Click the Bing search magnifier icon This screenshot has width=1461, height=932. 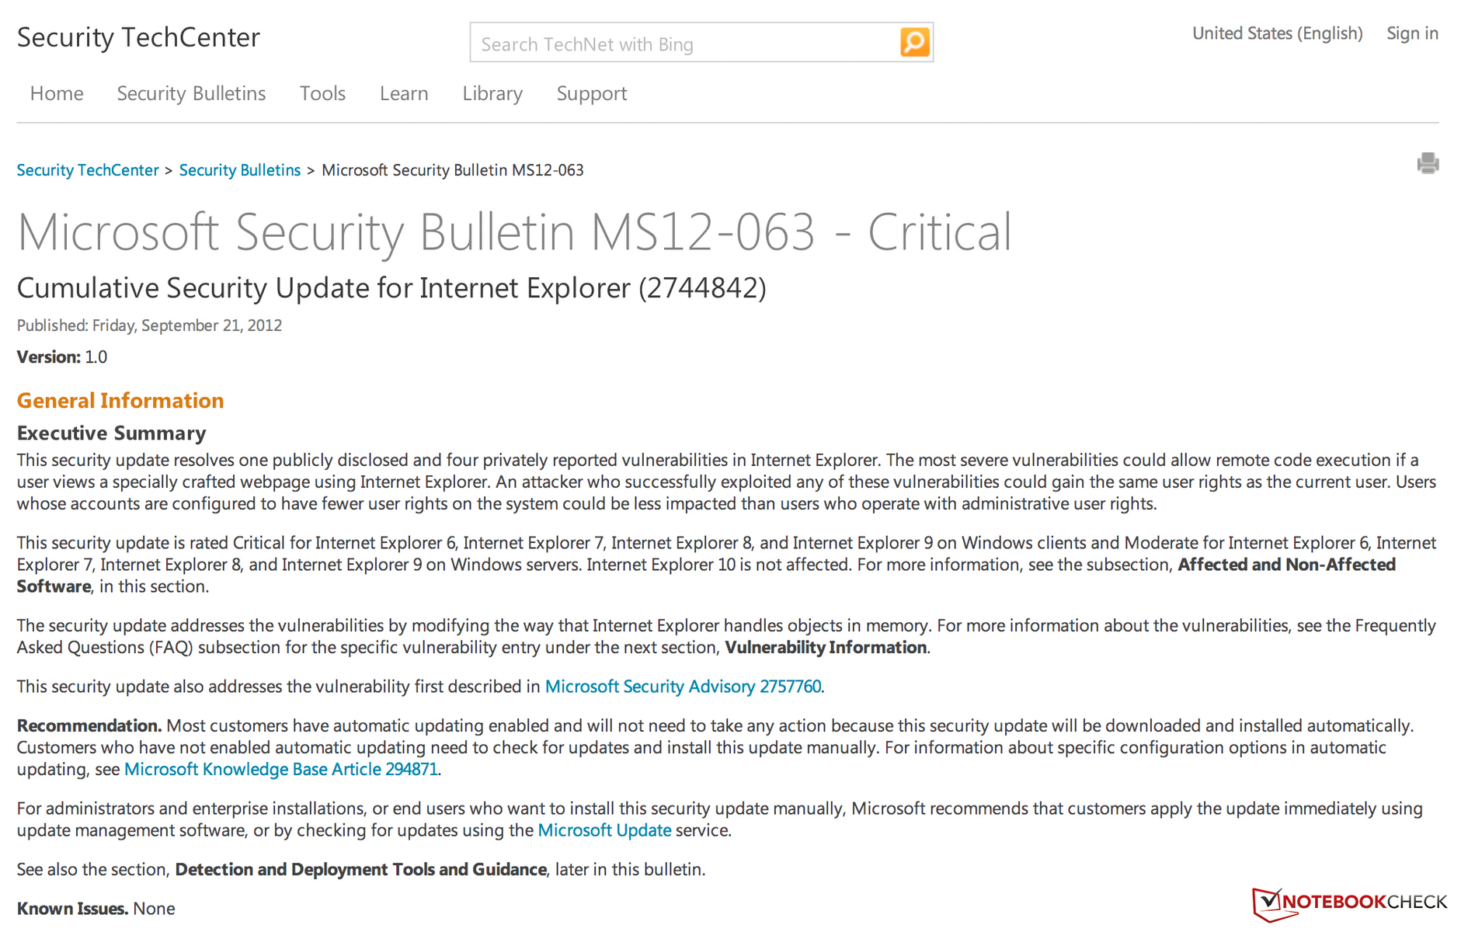(914, 42)
